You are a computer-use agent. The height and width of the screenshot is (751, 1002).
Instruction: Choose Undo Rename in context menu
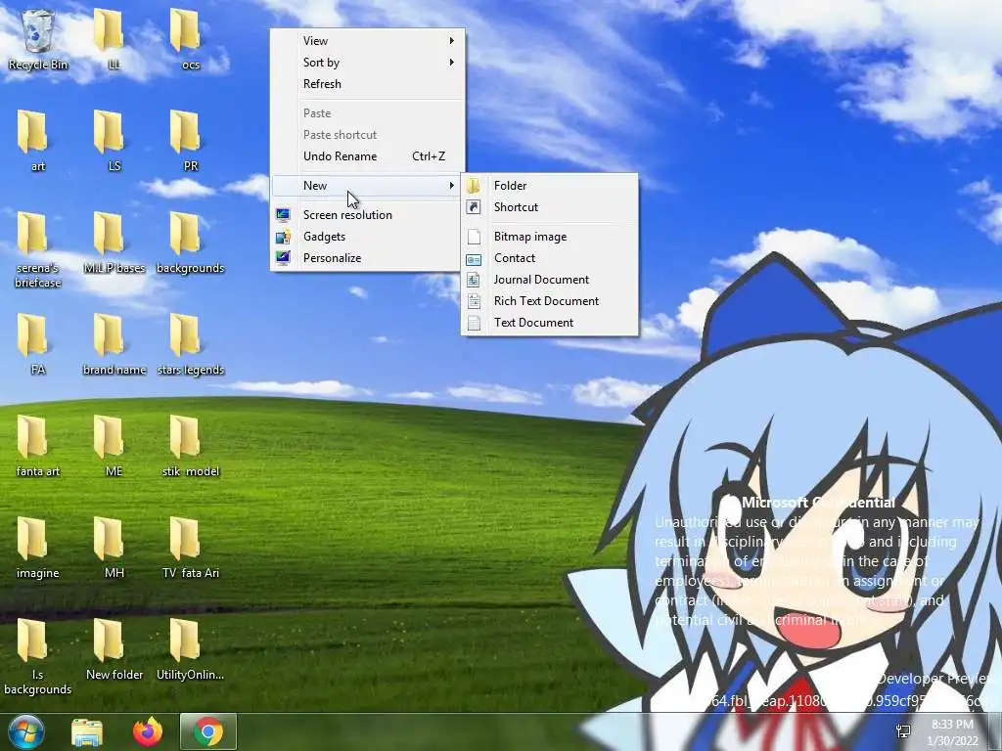(x=368, y=156)
